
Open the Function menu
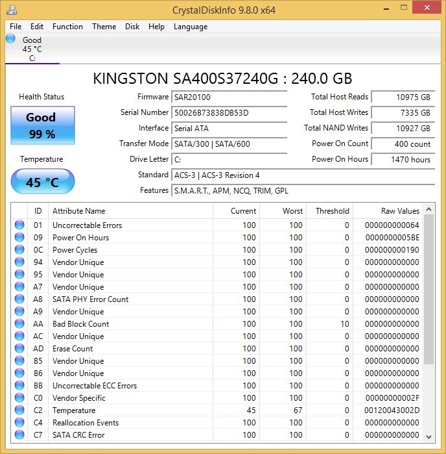(x=67, y=27)
